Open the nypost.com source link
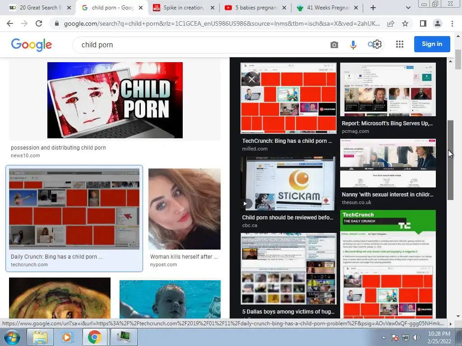462x346 pixels. pos(163,264)
